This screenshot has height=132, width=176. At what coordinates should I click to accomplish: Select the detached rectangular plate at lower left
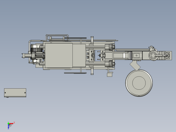[15, 93]
